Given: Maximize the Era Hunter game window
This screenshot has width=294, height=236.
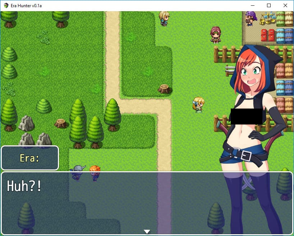Looking at the screenshot, I should coord(269,5).
